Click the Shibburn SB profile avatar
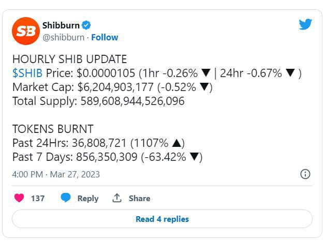Viewport: 325px width, 241px height. (26, 31)
